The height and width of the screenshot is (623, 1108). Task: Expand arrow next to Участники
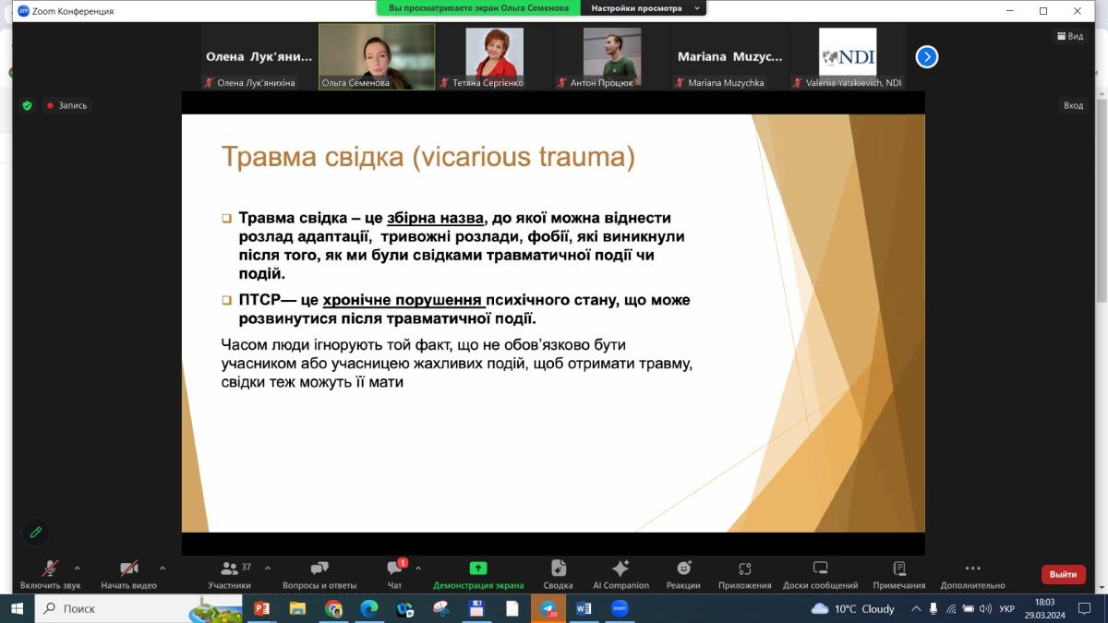click(268, 568)
